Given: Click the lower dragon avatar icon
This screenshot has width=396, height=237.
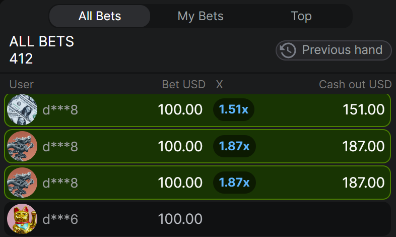Looking at the screenshot, I should click(22, 183).
